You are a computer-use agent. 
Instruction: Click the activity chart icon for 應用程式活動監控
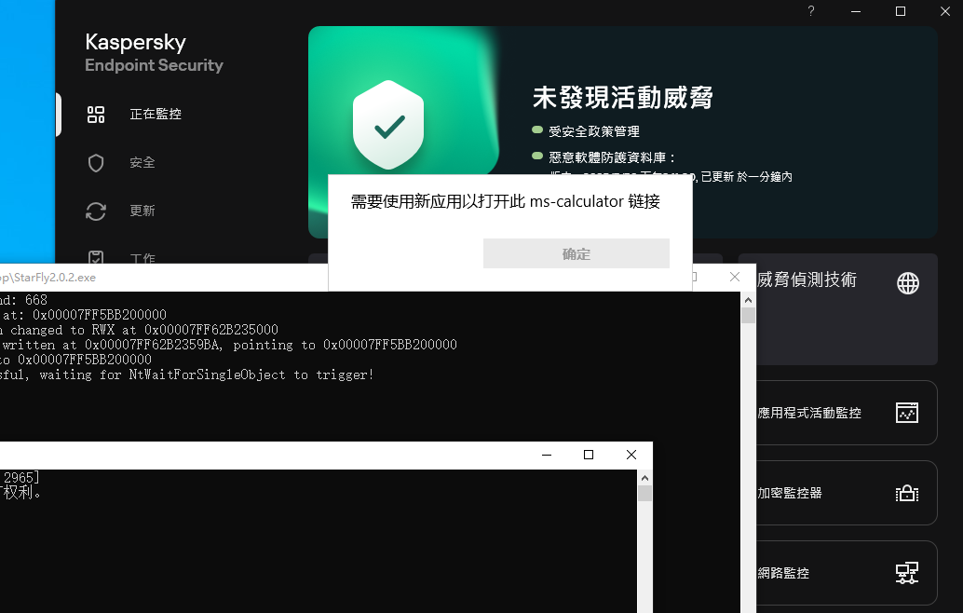pyautogui.click(x=907, y=413)
